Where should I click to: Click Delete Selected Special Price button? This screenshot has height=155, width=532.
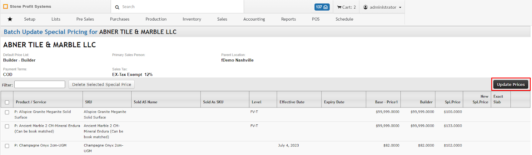[x=101, y=84]
